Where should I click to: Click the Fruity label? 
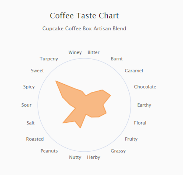tap(131, 139)
